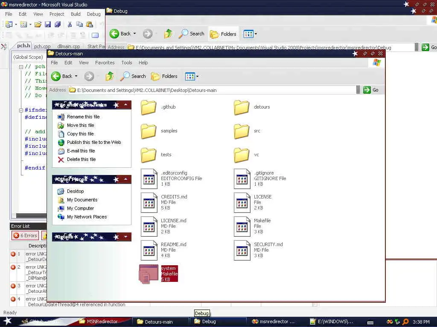This screenshot has height=327, width=437.
Task: Toggle Folders in the Debug window toolbar
Action: tap(223, 34)
